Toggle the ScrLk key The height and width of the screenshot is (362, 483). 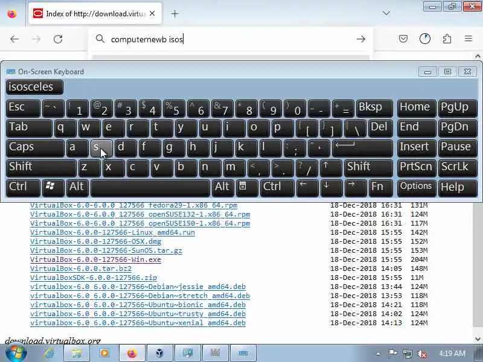[458, 168]
